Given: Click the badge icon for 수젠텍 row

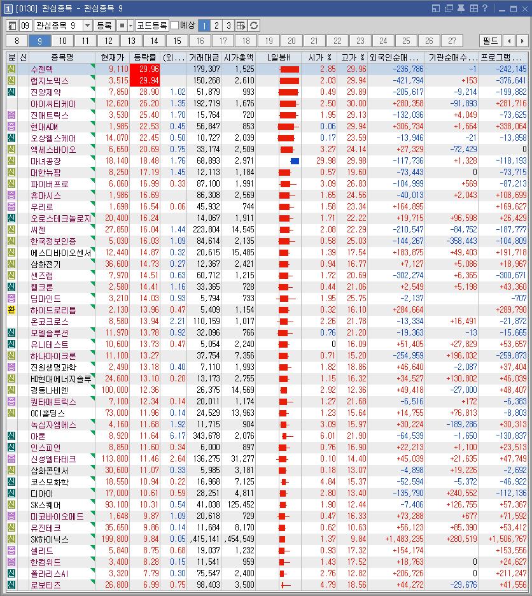Looking at the screenshot, I should pos(11,69).
